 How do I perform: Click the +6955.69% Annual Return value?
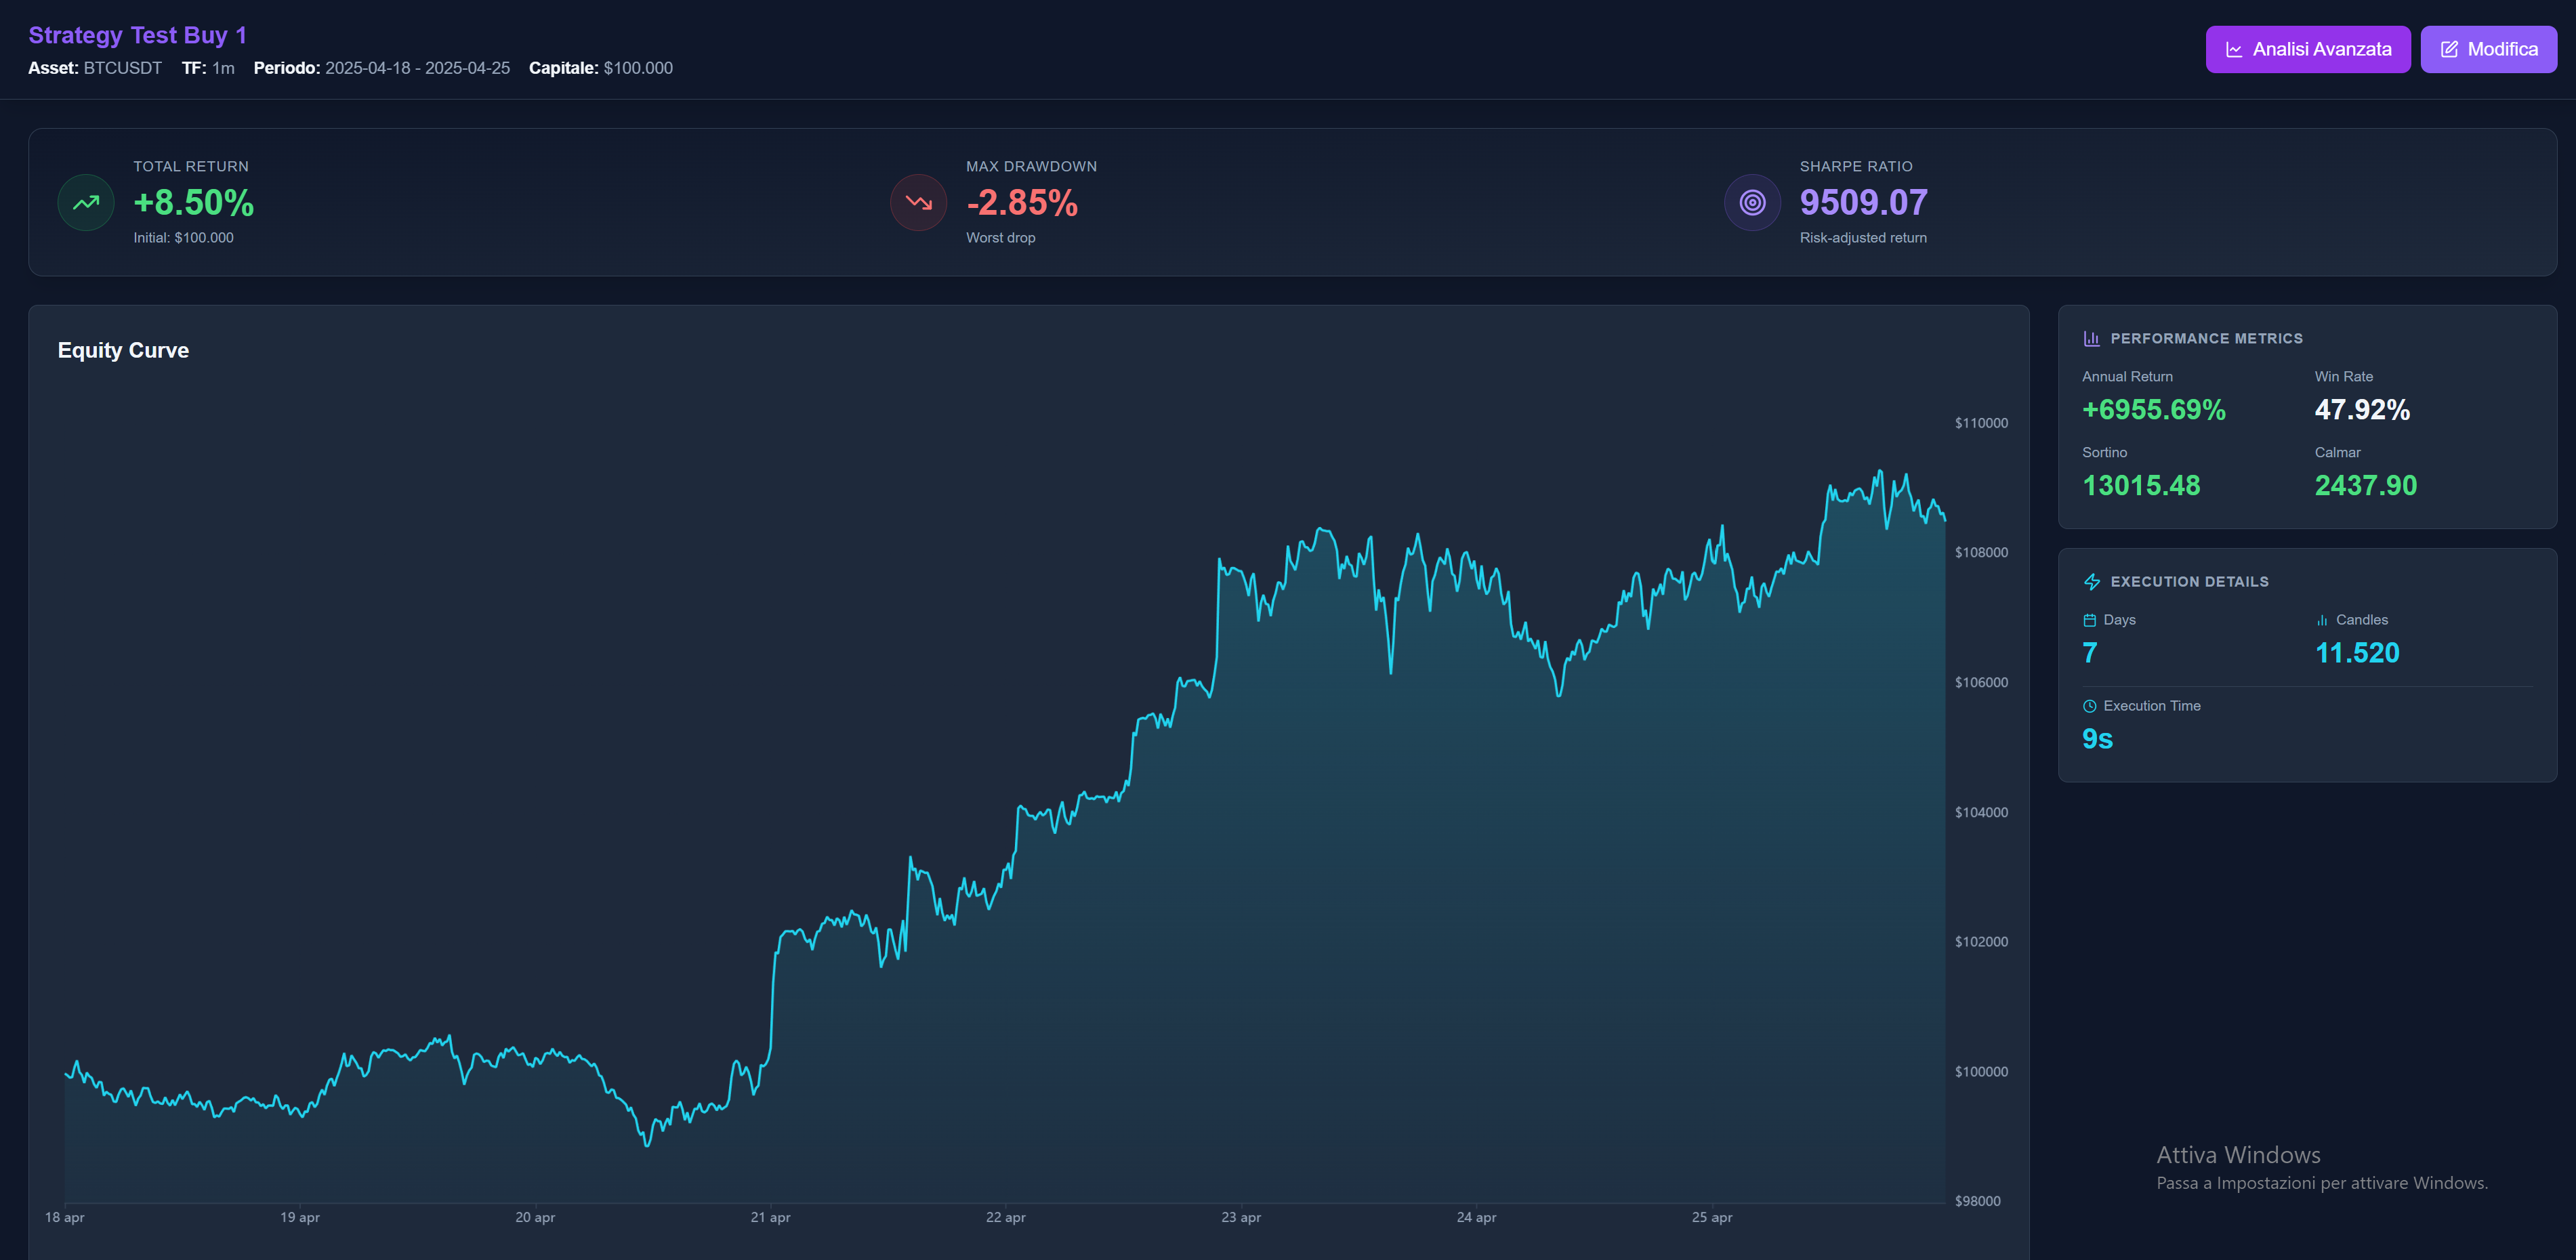coord(2153,410)
